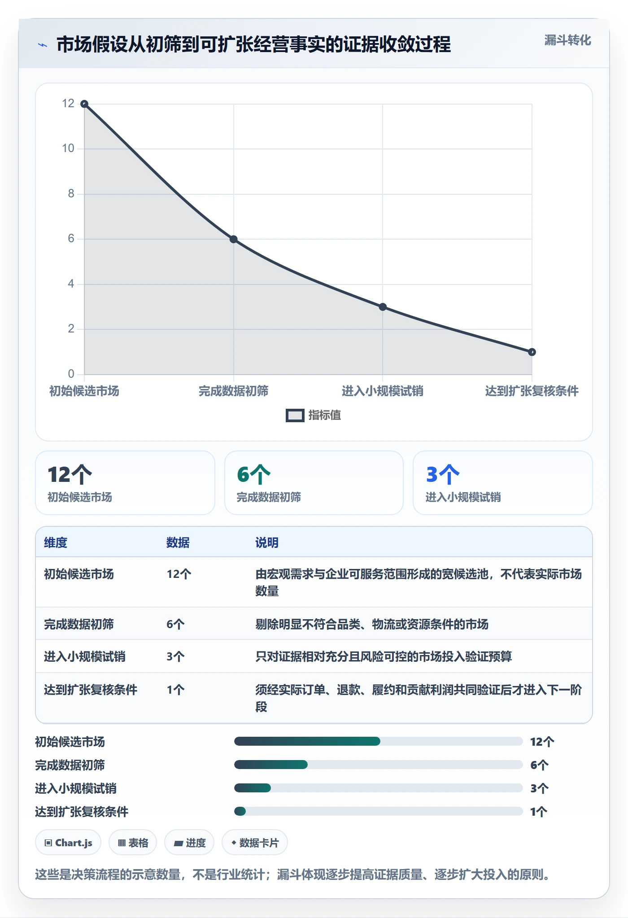Select table description starting with 只对证据相对充分
The height and width of the screenshot is (918, 628).
coord(384,656)
